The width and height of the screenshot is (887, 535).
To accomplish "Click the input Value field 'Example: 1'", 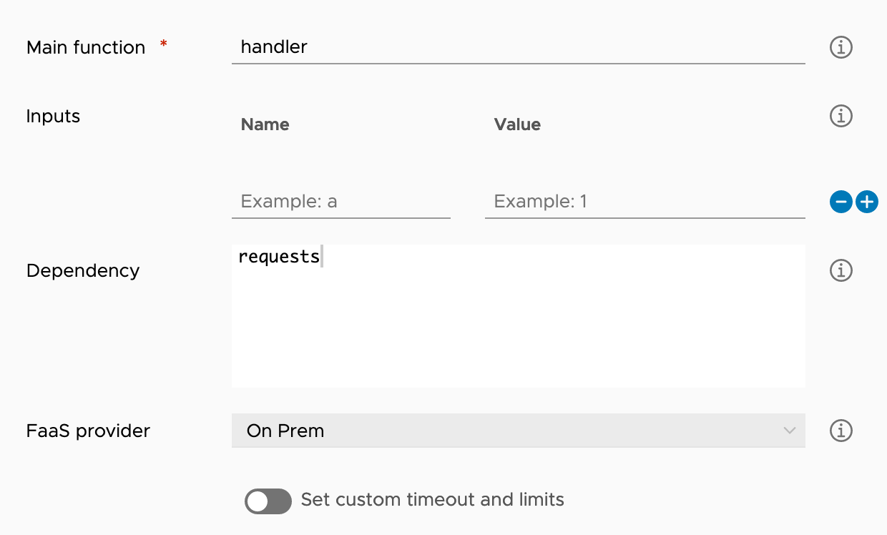I will click(x=645, y=202).
